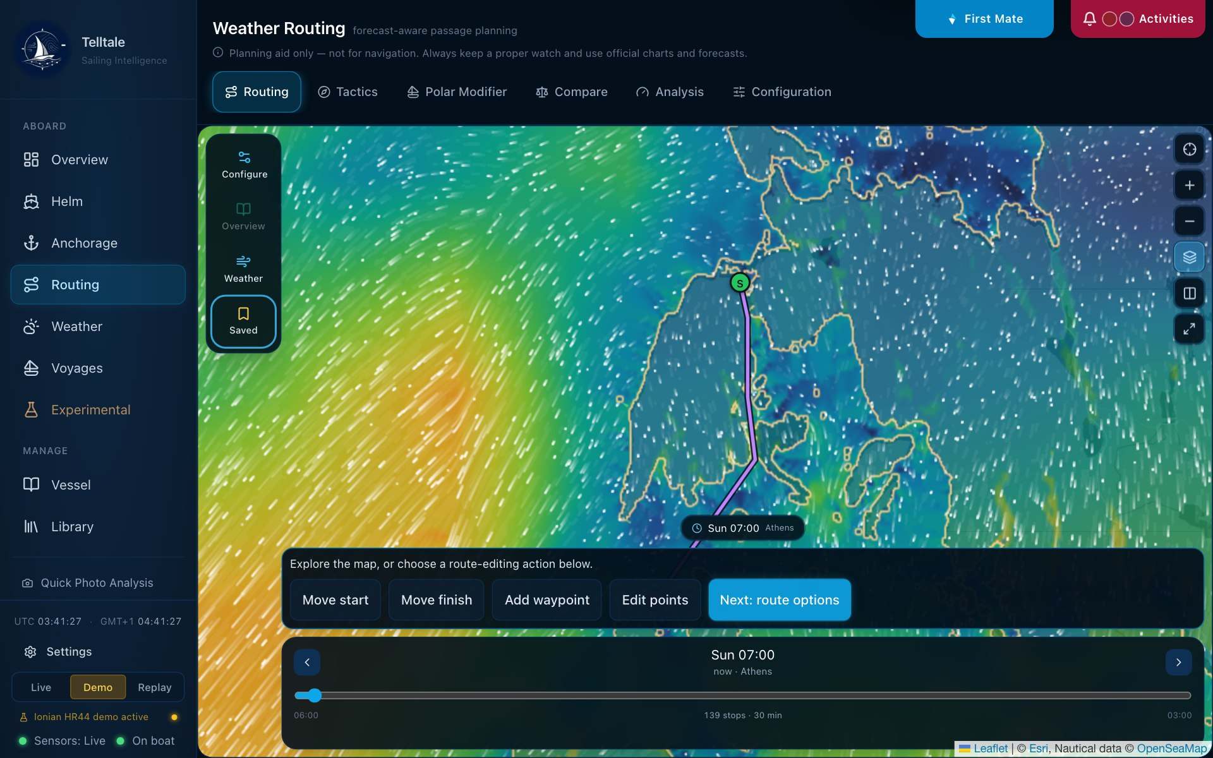Open the Library section
The image size is (1213, 758).
tap(98, 527)
